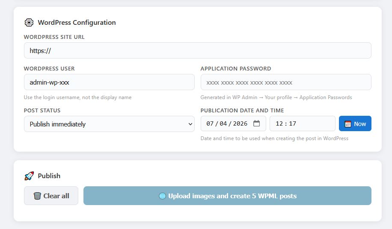Screen dimensions: 392x229
Task: Open the calendar picker icon in date field
Action: (x=256, y=123)
